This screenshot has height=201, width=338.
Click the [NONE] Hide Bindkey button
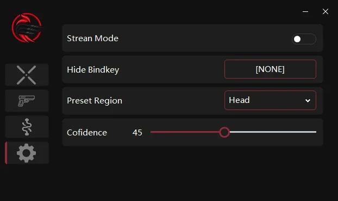point(270,69)
